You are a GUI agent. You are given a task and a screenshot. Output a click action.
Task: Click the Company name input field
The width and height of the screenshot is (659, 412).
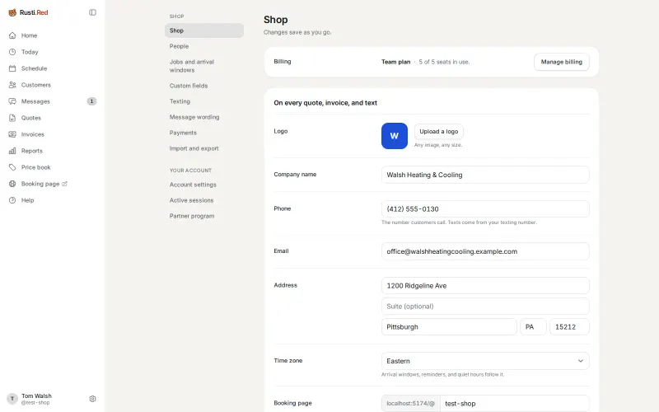tap(485, 175)
